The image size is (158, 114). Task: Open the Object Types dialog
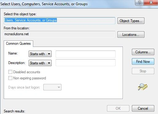pos(131,21)
